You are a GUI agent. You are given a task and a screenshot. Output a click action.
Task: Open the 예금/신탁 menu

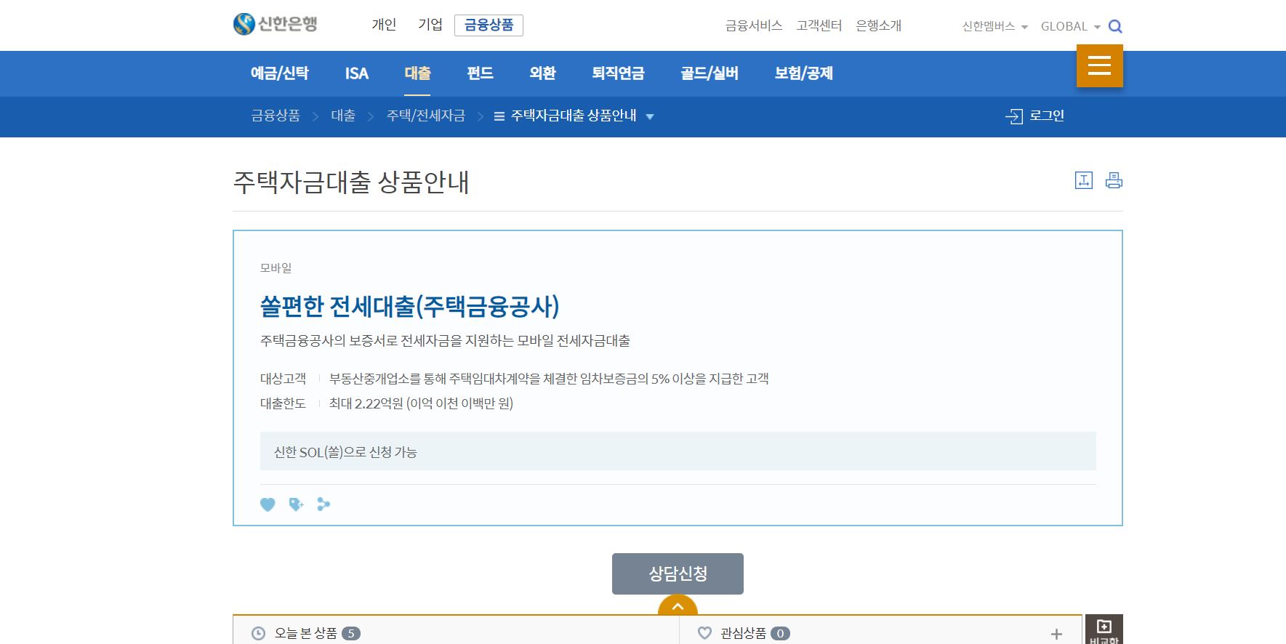coord(280,73)
